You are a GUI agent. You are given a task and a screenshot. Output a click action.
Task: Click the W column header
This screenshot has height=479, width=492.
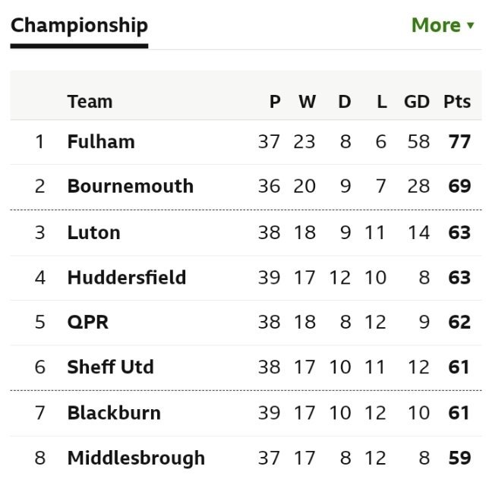click(307, 102)
